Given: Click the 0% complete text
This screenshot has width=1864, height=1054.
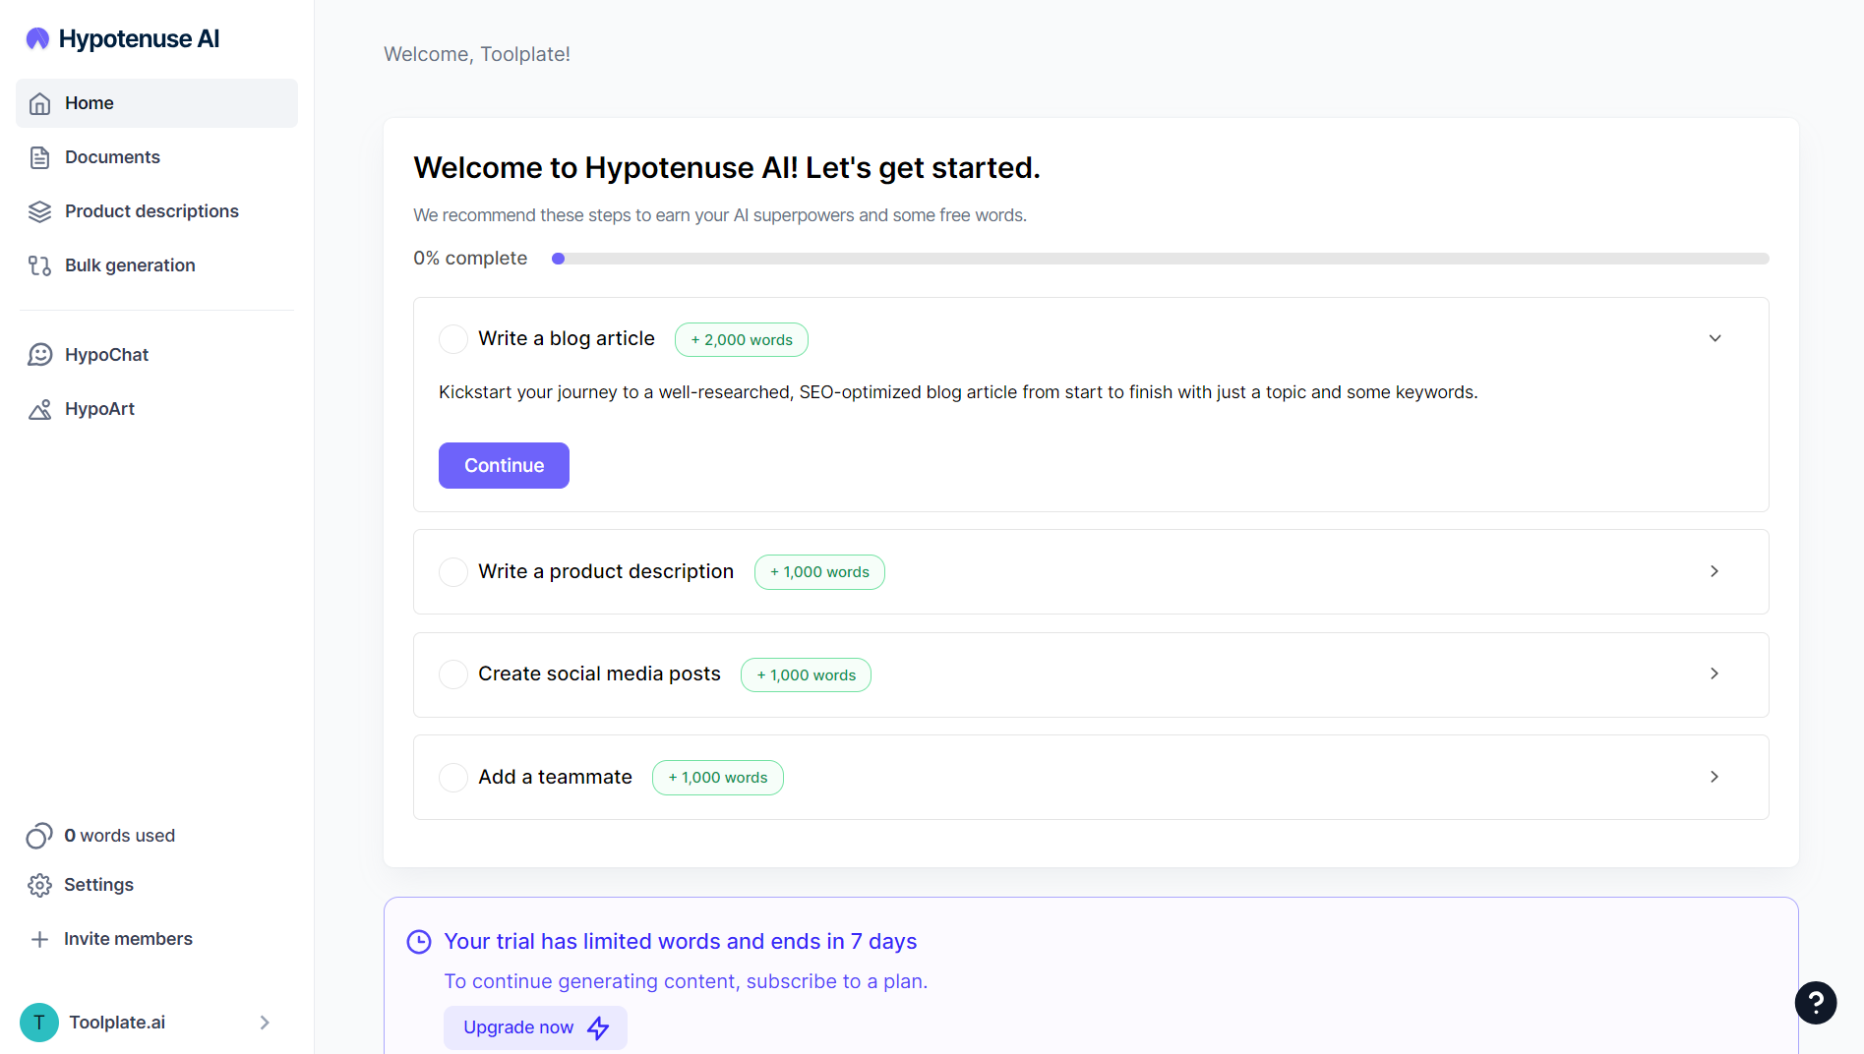Looking at the screenshot, I should [470, 259].
